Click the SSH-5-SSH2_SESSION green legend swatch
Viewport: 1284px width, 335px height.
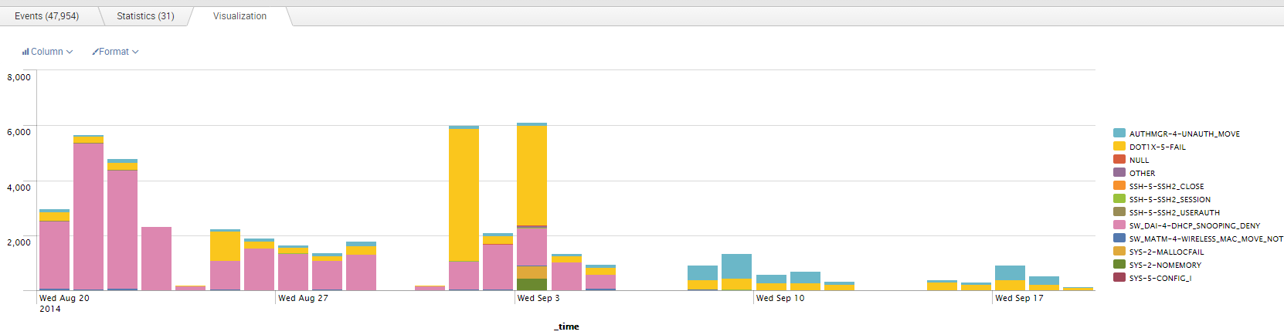tap(1119, 199)
